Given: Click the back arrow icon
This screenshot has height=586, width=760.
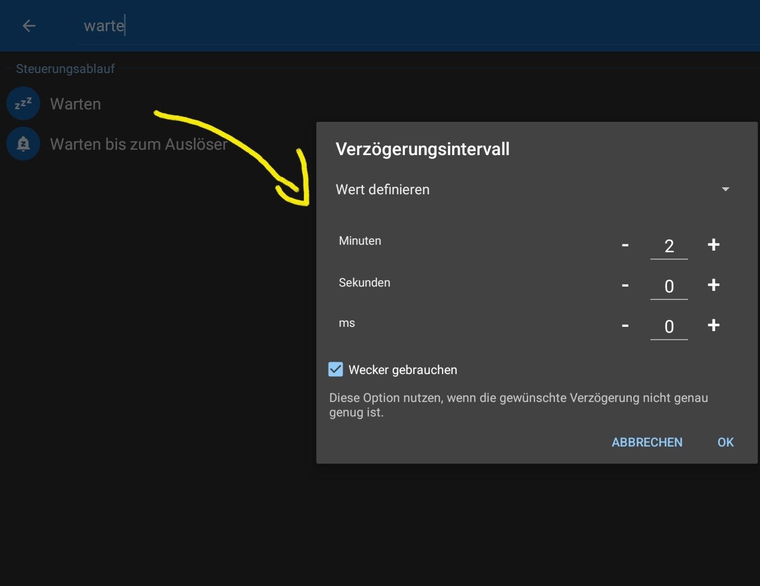Looking at the screenshot, I should point(29,26).
